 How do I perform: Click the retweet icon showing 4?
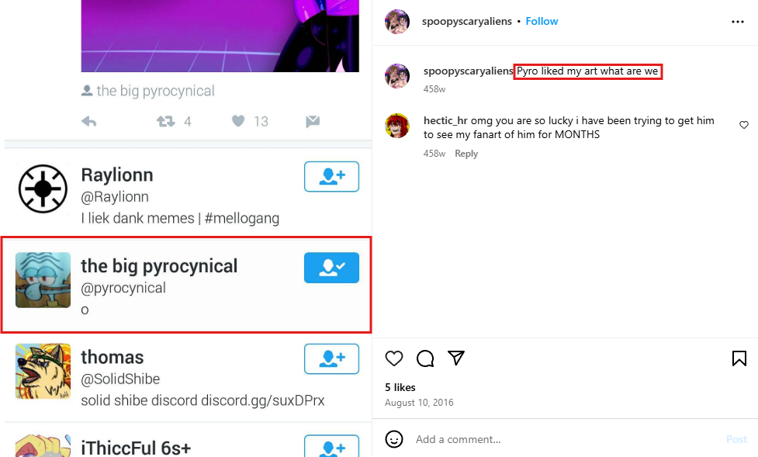point(165,121)
